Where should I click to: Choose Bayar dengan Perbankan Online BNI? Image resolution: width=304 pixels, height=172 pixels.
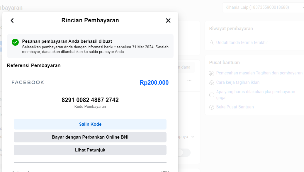coord(90,137)
